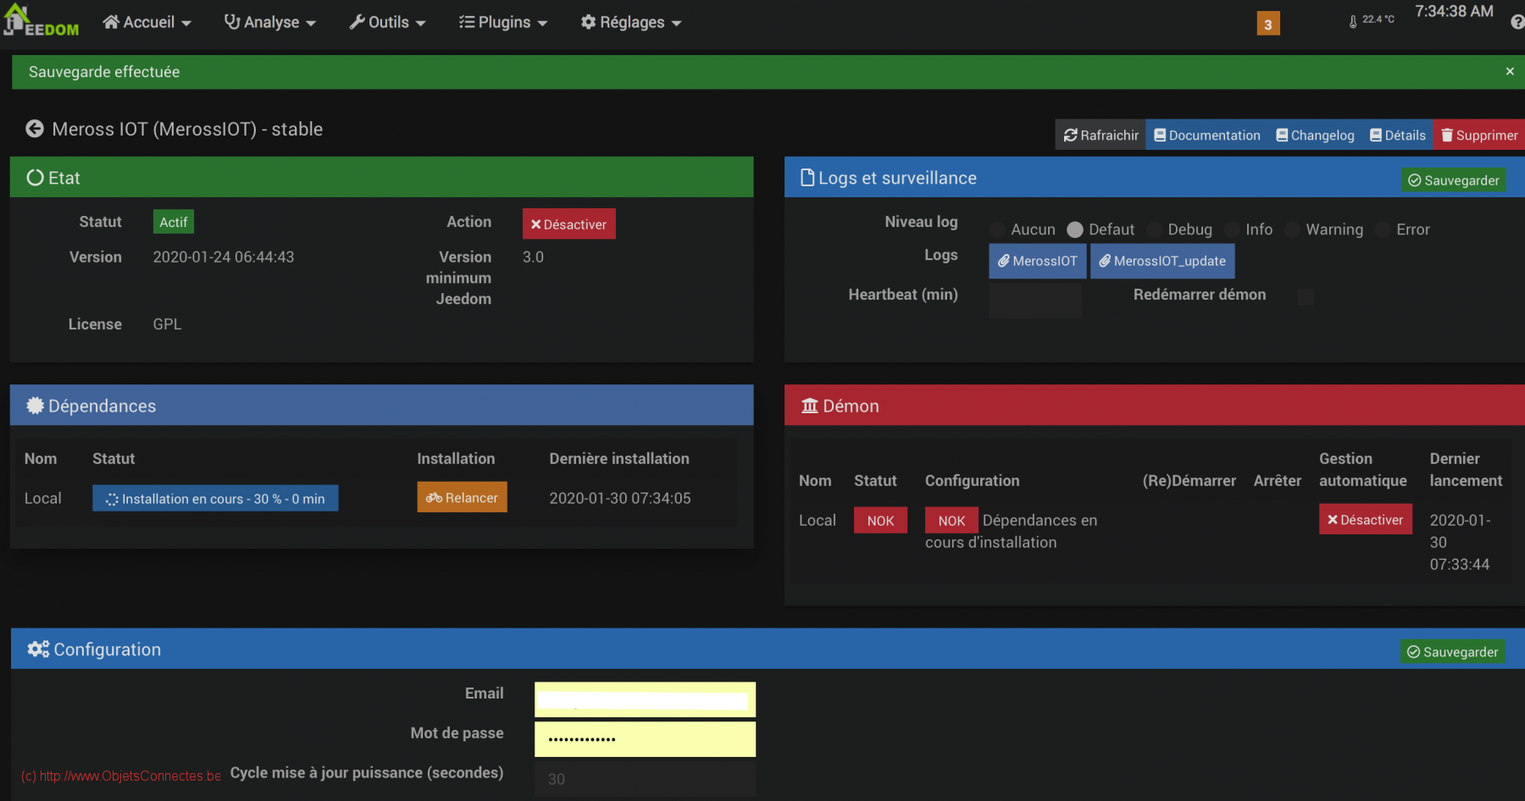Open the orange notification badge showing 3
The width and height of the screenshot is (1525, 801).
click(x=1267, y=24)
